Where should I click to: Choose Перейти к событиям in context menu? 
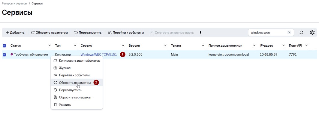pyautogui.click(x=77, y=75)
